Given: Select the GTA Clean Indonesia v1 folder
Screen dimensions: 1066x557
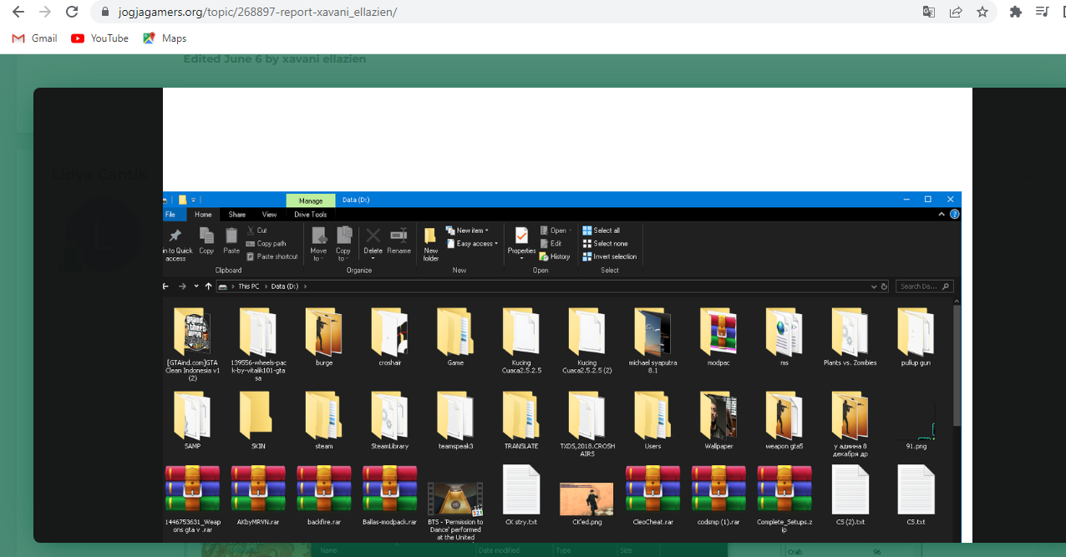Looking at the screenshot, I should coord(192,344).
